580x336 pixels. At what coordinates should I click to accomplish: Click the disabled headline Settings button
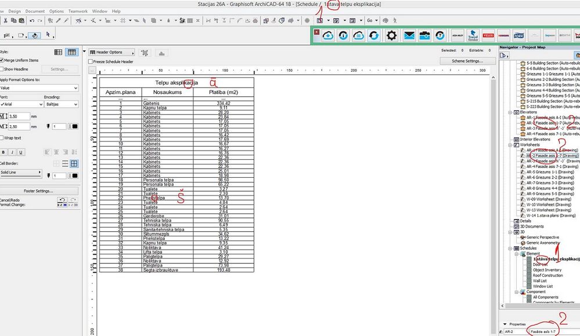(59, 69)
